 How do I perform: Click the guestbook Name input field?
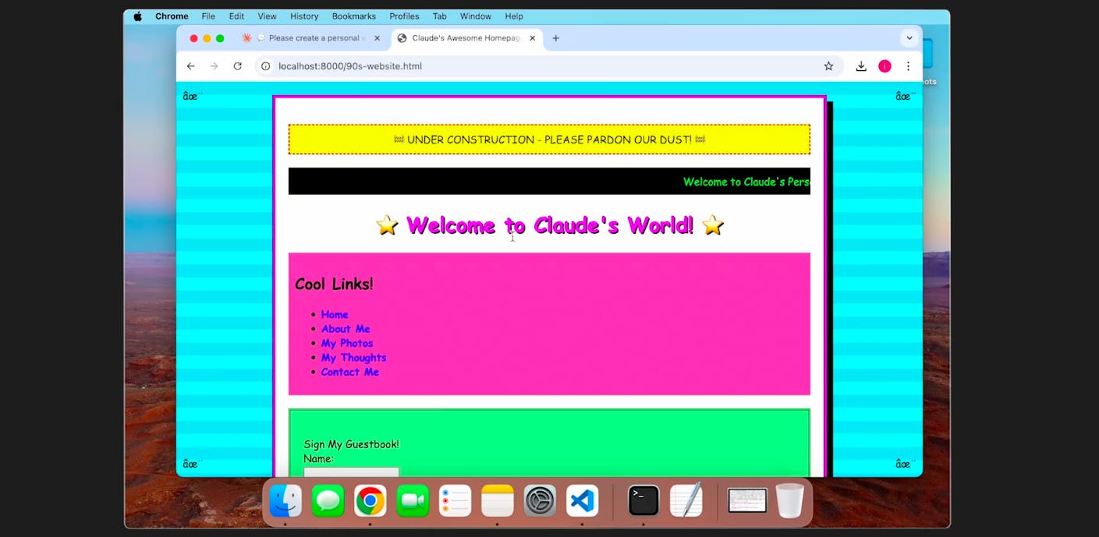351,473
